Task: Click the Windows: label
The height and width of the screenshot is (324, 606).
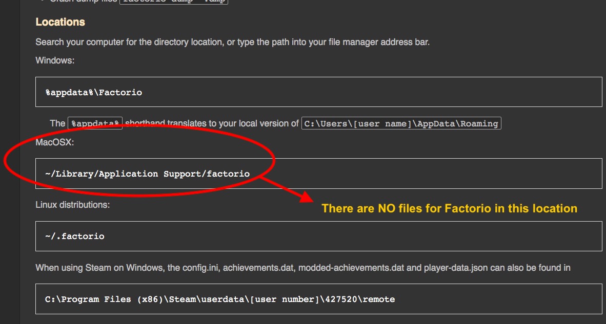Action: click(55, 60)
